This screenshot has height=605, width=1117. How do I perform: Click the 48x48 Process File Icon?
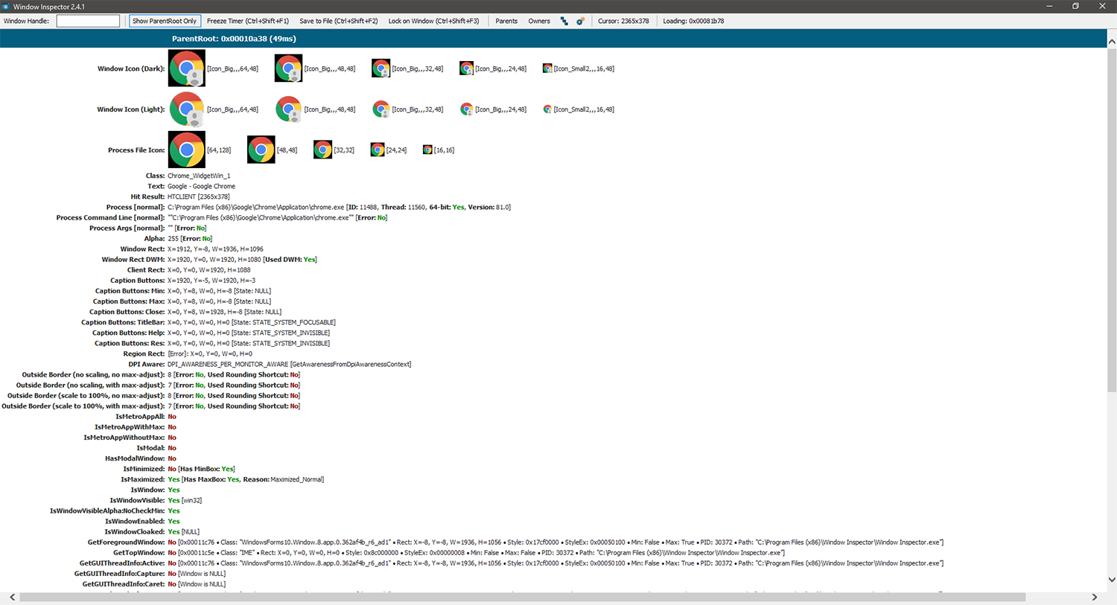click(x=261, y=150)
